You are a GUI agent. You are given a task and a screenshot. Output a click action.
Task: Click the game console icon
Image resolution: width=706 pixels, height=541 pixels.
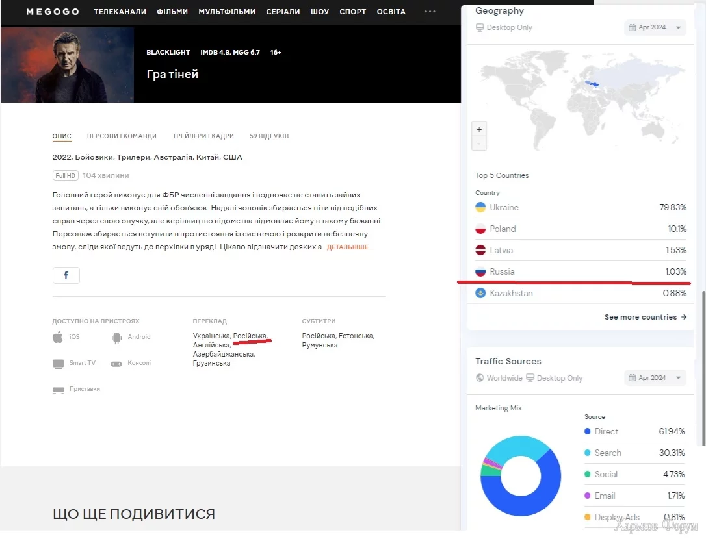(x=116, y=364)
